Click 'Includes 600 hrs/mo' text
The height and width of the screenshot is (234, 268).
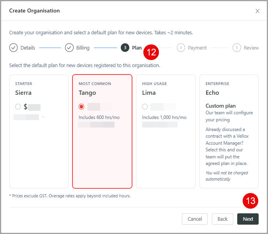coord(99,117)
